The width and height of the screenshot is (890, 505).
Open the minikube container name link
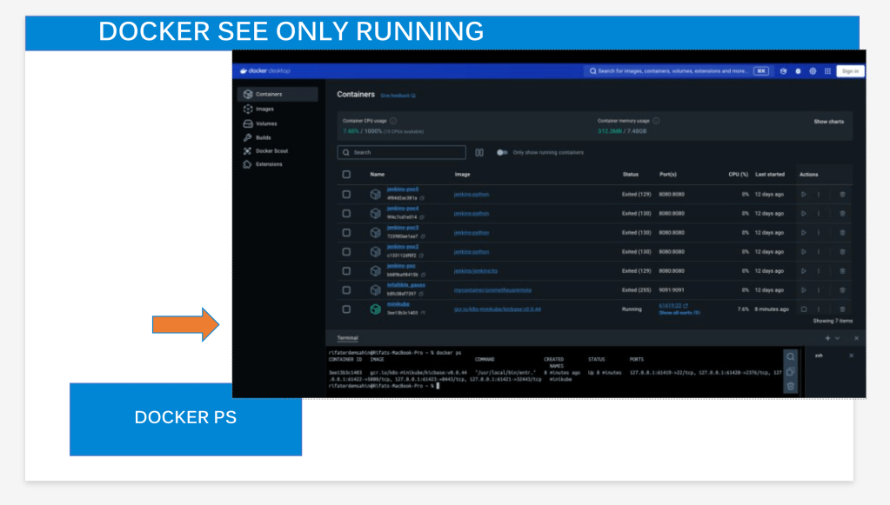click(x=398, y=305)
